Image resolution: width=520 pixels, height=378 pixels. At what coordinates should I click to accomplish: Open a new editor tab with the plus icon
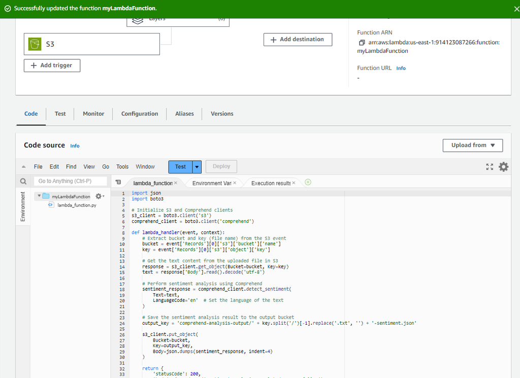point(308,182)
